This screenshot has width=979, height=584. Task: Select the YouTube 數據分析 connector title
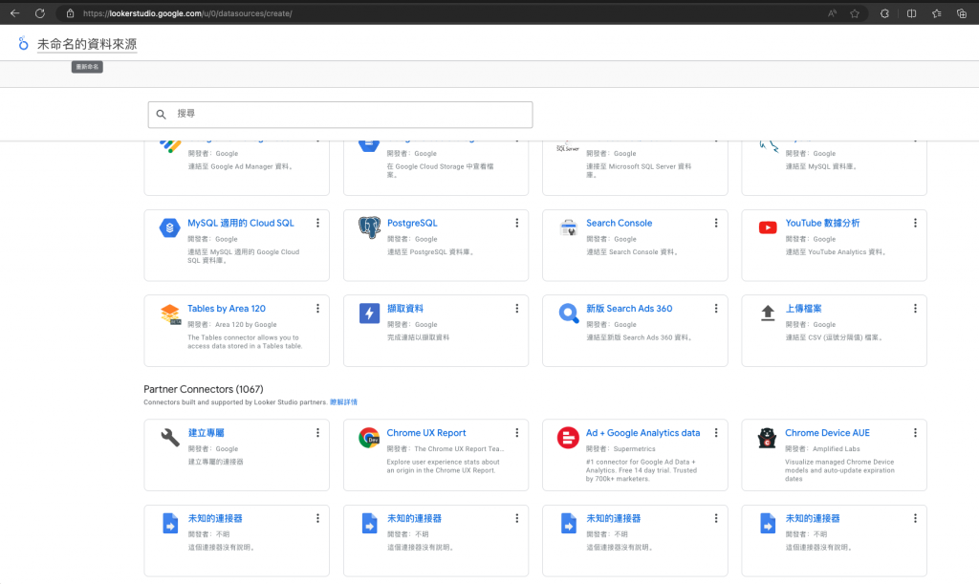(x=822, y=223)
